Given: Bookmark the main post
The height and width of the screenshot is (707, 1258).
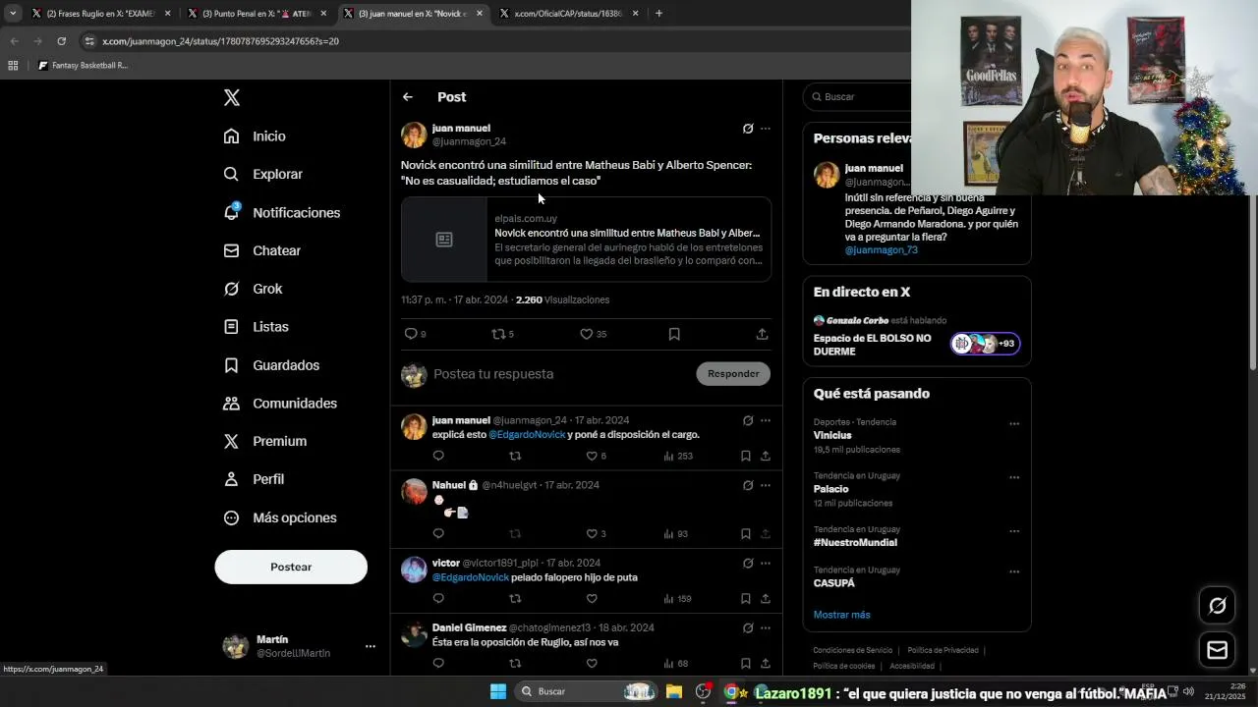Looking at the screenshot, I should (674, 334).
